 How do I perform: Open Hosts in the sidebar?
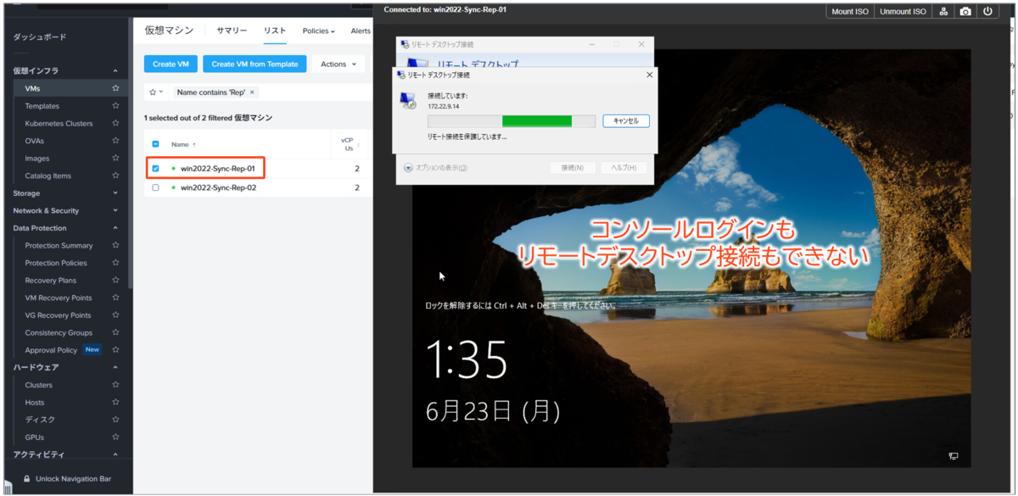click(x=35, y=402)
